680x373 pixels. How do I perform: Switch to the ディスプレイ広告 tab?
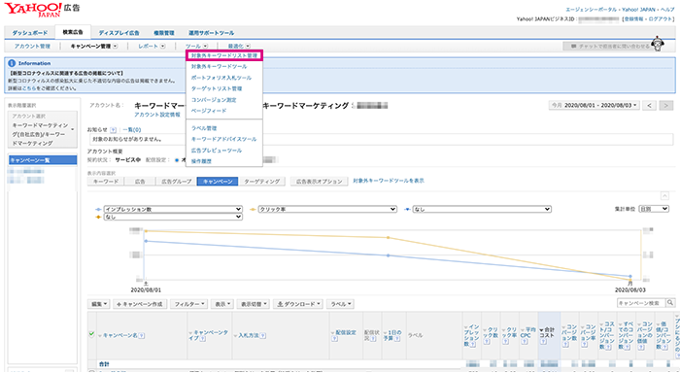tap(119, 33)
